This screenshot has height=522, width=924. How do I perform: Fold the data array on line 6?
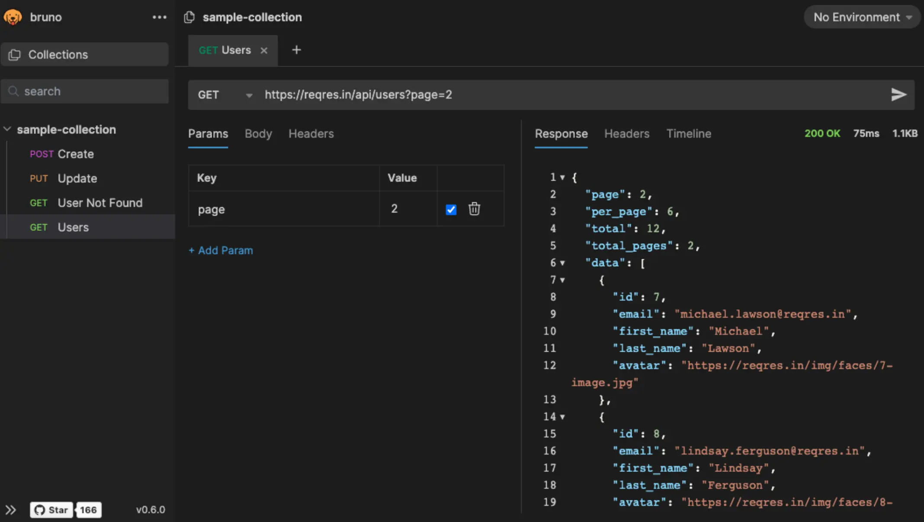click(562, 263)
